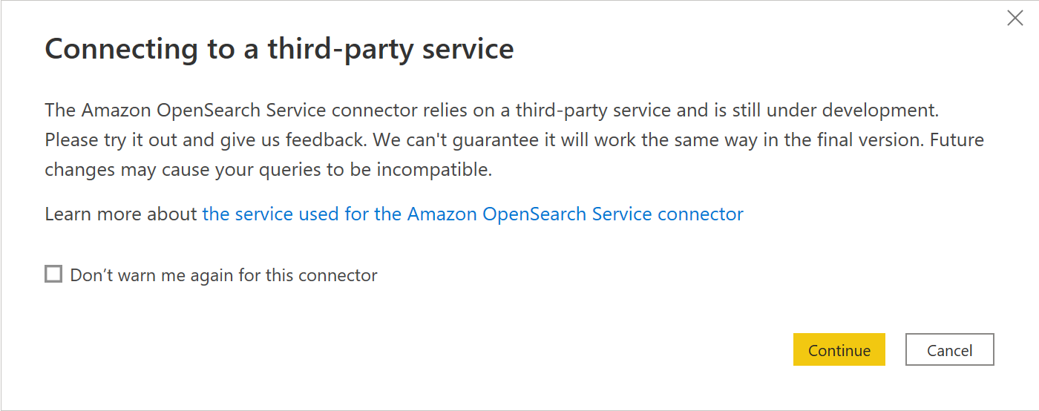Close the dialog with the X icon

(x=1015, y=19)
